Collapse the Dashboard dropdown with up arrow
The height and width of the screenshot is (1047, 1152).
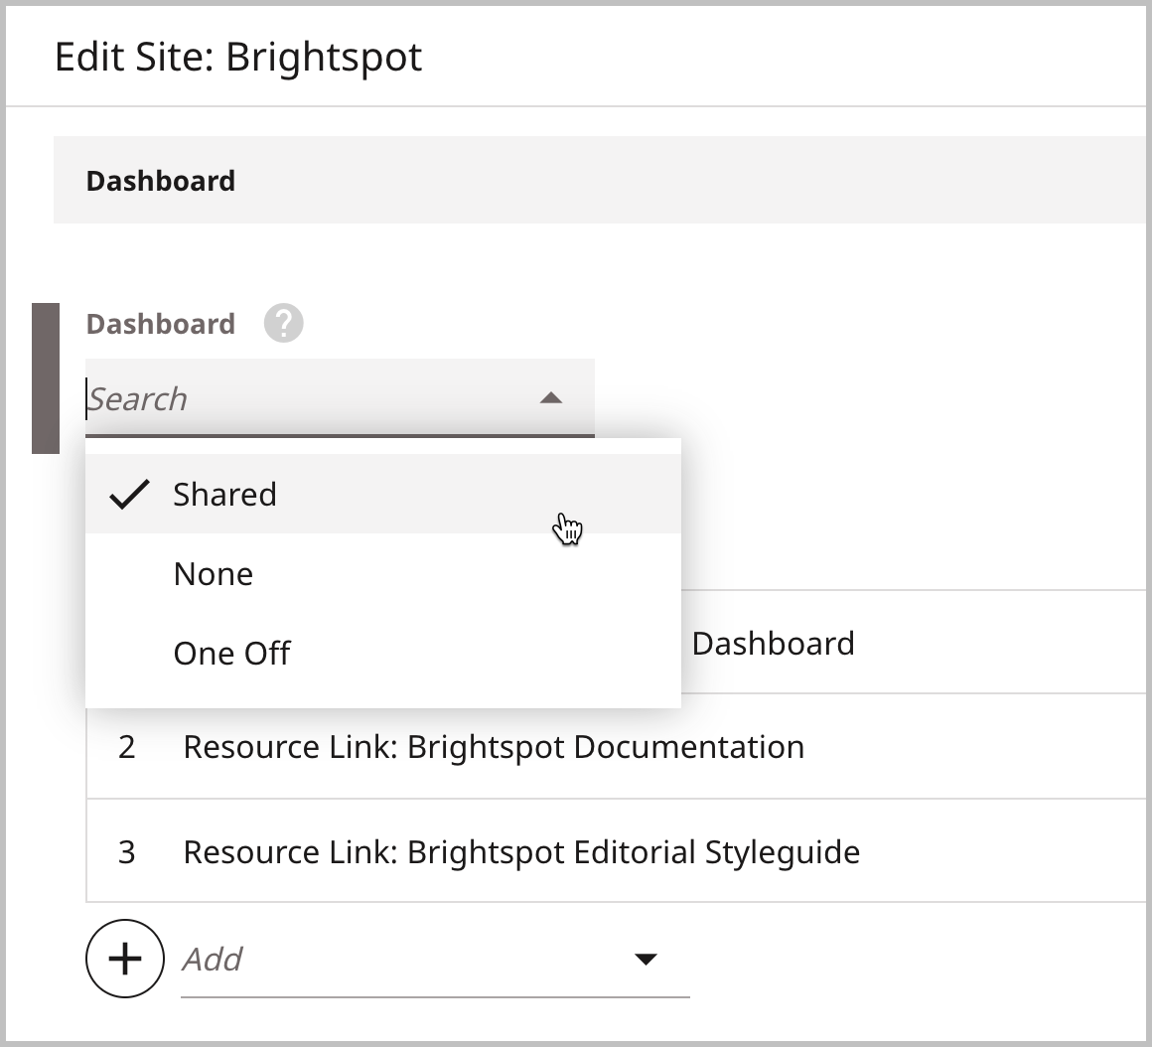551,398
